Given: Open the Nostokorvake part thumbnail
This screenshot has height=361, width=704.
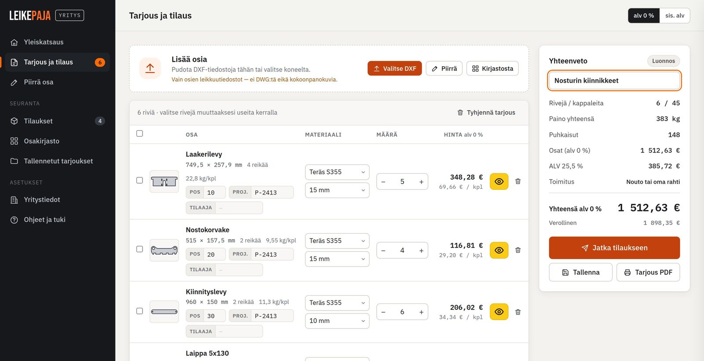Looking at the screenshot, I should (164, 250).
